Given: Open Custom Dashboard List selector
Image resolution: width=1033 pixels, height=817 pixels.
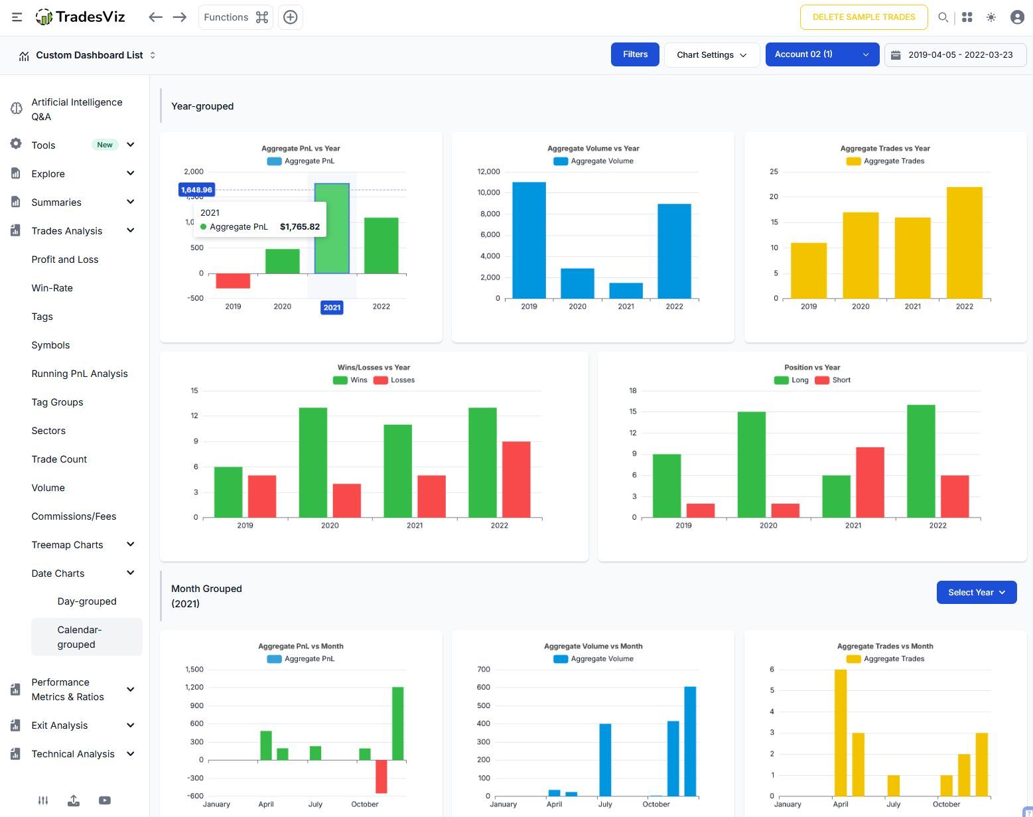Looking at the screenshot, I should 89,55.
